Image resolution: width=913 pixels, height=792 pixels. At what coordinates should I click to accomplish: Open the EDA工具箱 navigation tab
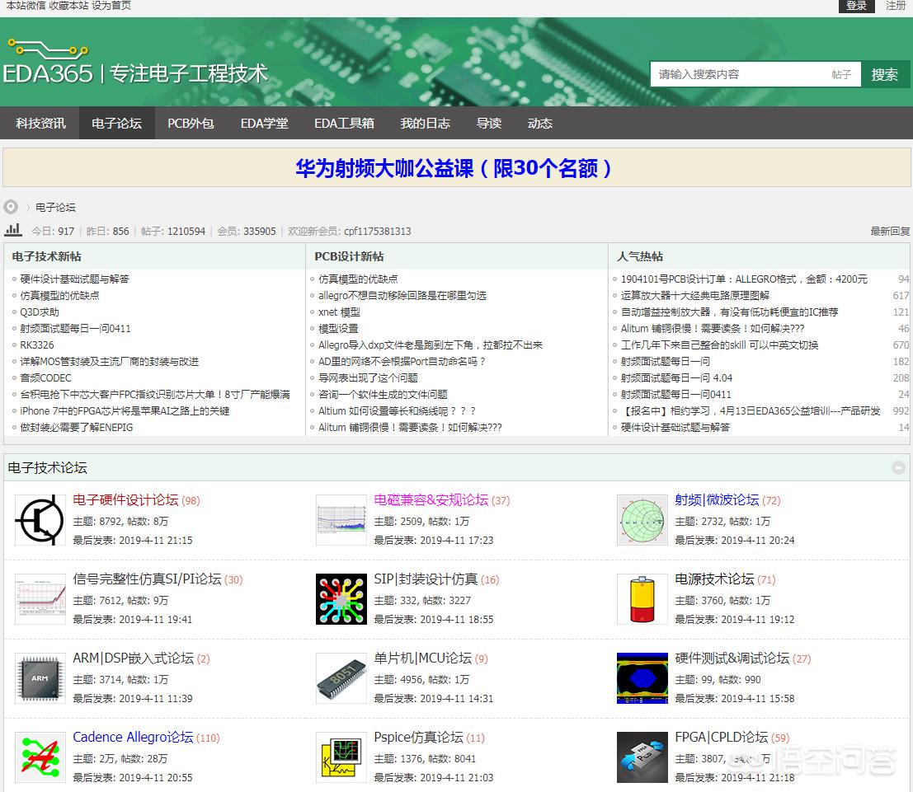(344, 124)
